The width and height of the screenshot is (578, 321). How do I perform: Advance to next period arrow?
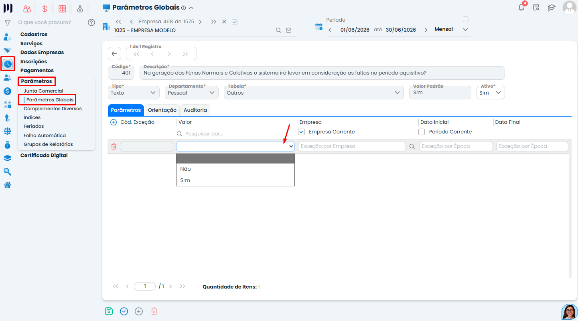point(426,30)
